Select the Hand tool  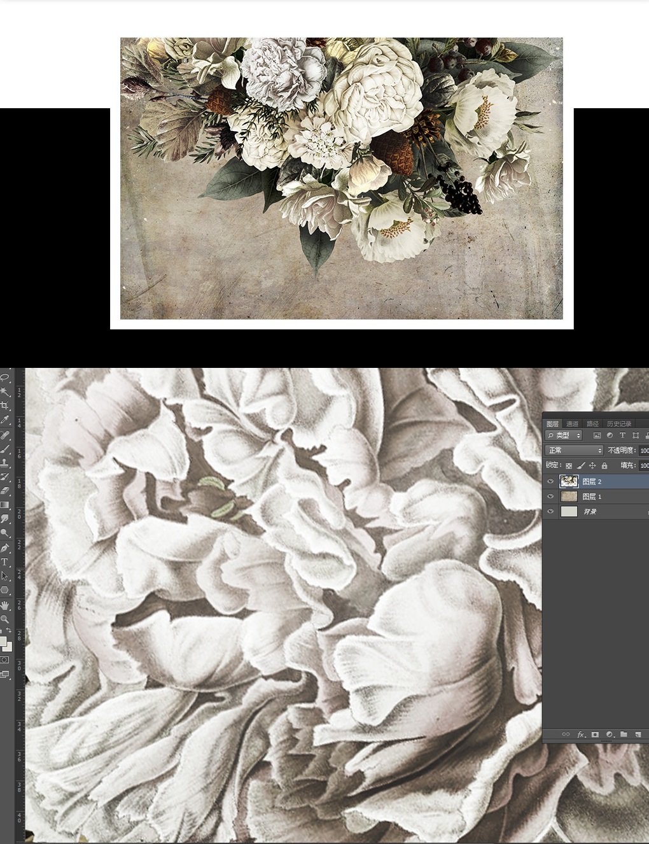point(5,605)
